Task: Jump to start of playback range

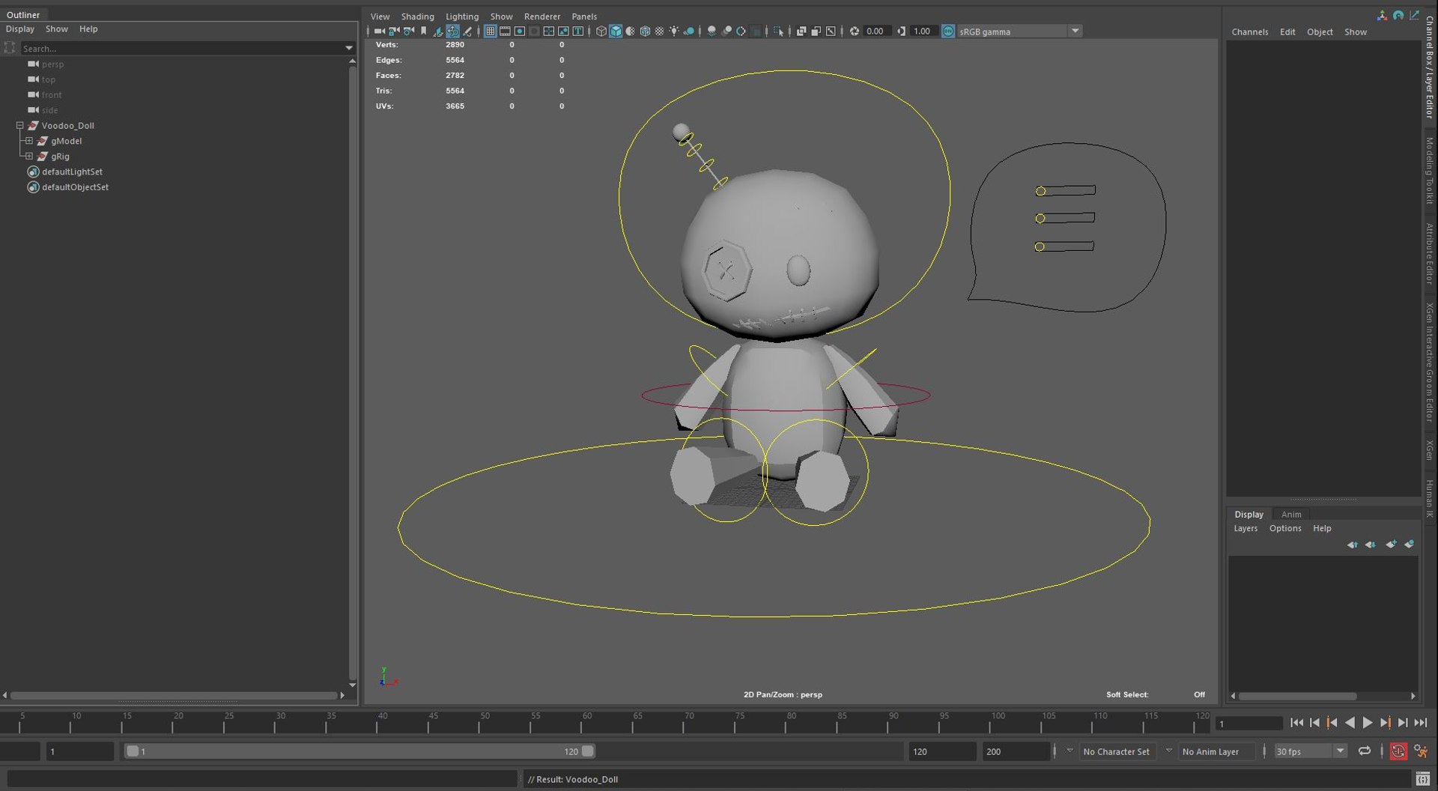Action: 1296,723
